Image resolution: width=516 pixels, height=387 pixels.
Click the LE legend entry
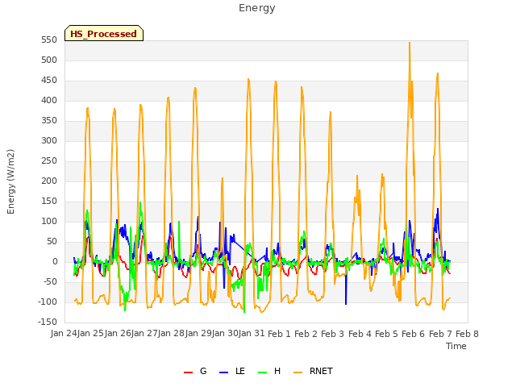[232, 371]
